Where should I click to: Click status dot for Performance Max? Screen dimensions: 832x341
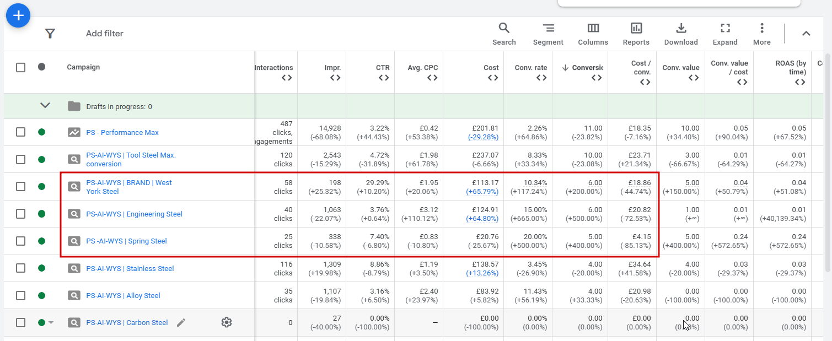41,132
